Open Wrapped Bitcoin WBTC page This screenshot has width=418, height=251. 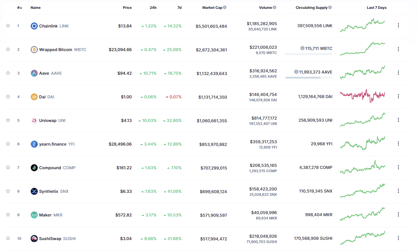click(x=63, y=50)
